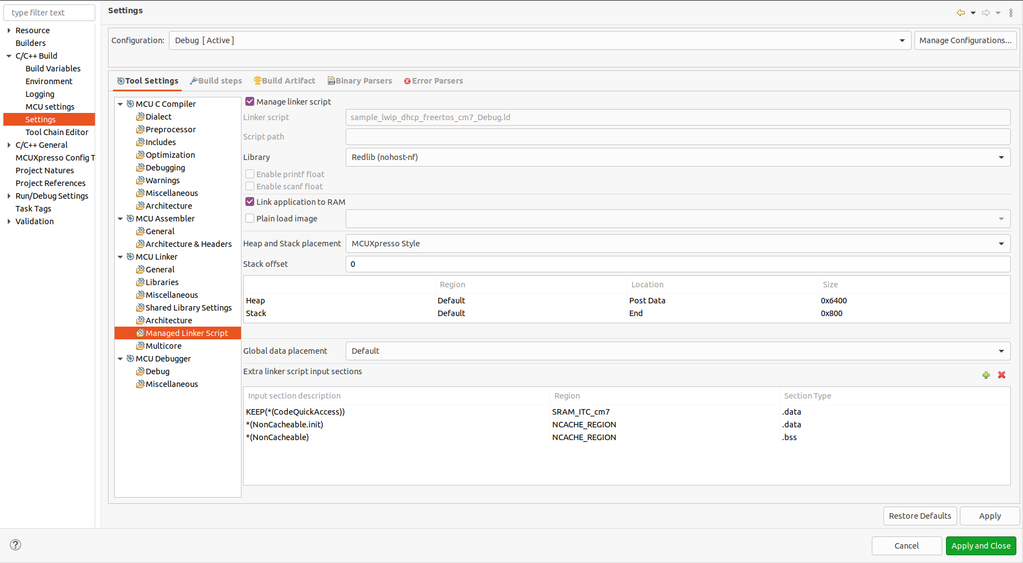Click the back navigation arrow icon
The width and height of the screenshot is (1023, 563).
[960, 13]
